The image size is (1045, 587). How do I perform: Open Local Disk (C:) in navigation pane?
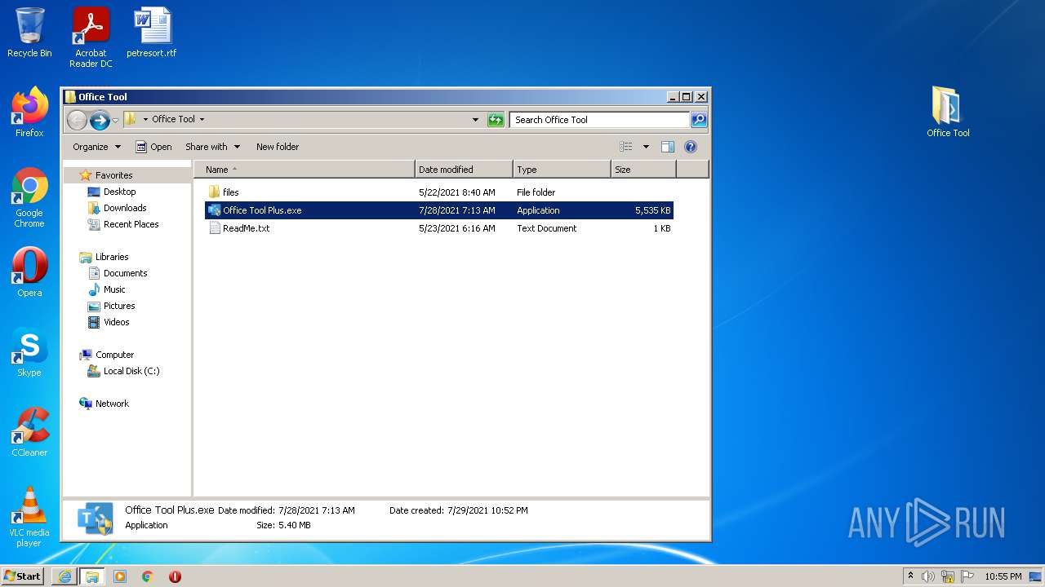click(131, 371)
